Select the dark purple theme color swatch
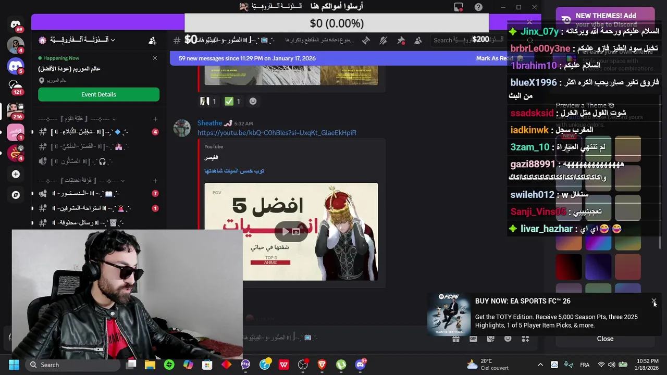Screen dimensions: 667x375 click(x=598, y=267)
